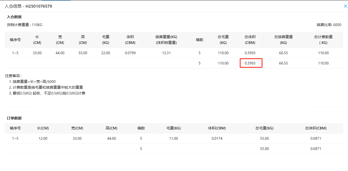Select the 总体积(CBM) header in 订单数据 table

pyautogui.click(x=316, y=128)
